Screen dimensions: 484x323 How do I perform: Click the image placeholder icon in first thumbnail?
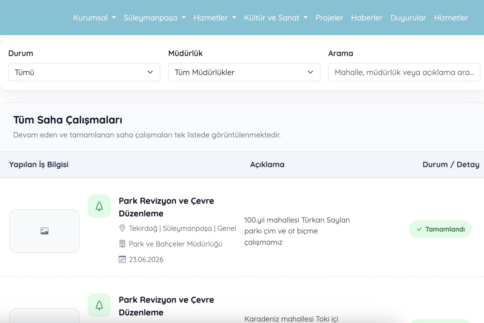click(x=44, y=231)
